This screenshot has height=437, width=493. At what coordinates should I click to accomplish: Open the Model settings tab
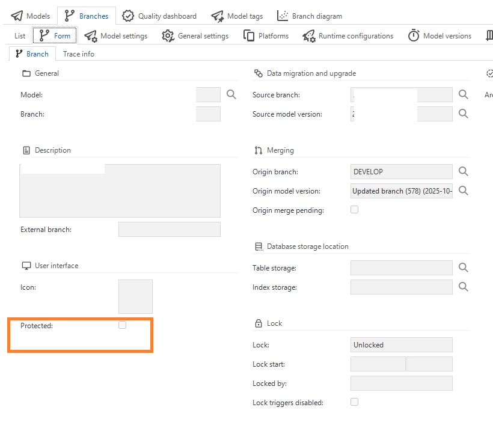coord(115,36)
